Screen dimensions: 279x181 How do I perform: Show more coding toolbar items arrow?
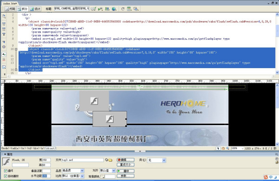[5, 74]
